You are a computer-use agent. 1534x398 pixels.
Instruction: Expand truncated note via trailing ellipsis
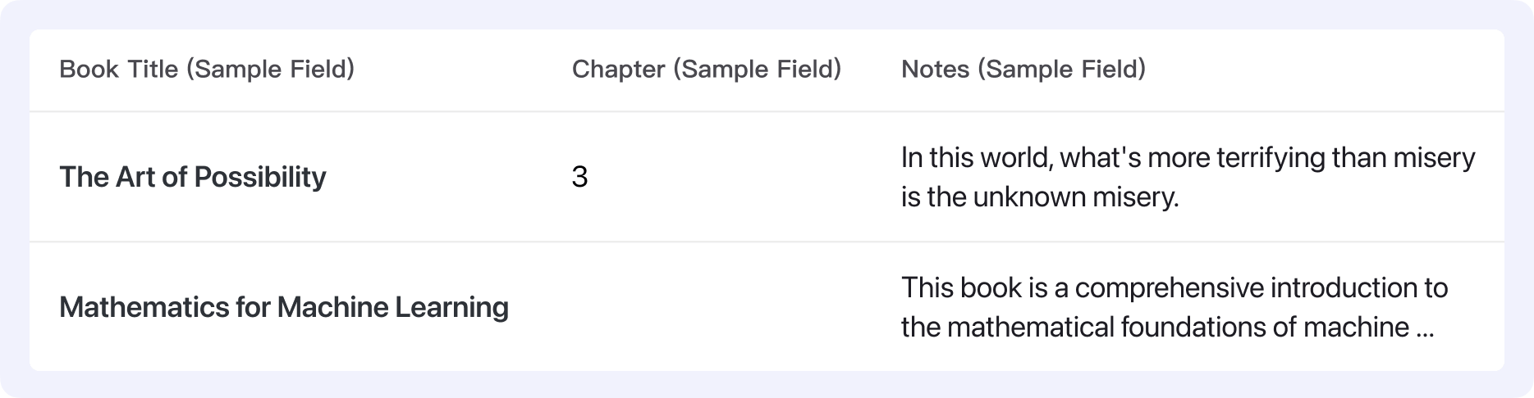tap(1425, 328)
